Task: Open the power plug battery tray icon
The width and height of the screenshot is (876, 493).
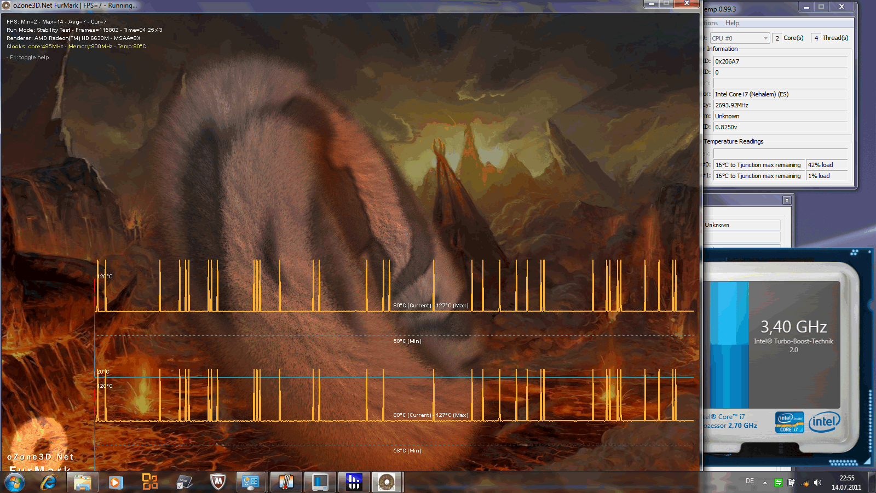Action: (791, 483)
